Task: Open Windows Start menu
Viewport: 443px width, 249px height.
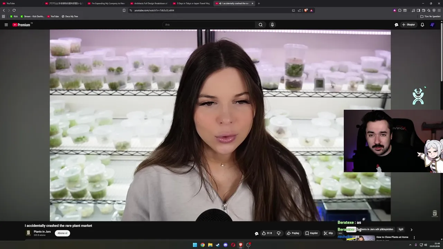Action: click(x=195, y=245)
